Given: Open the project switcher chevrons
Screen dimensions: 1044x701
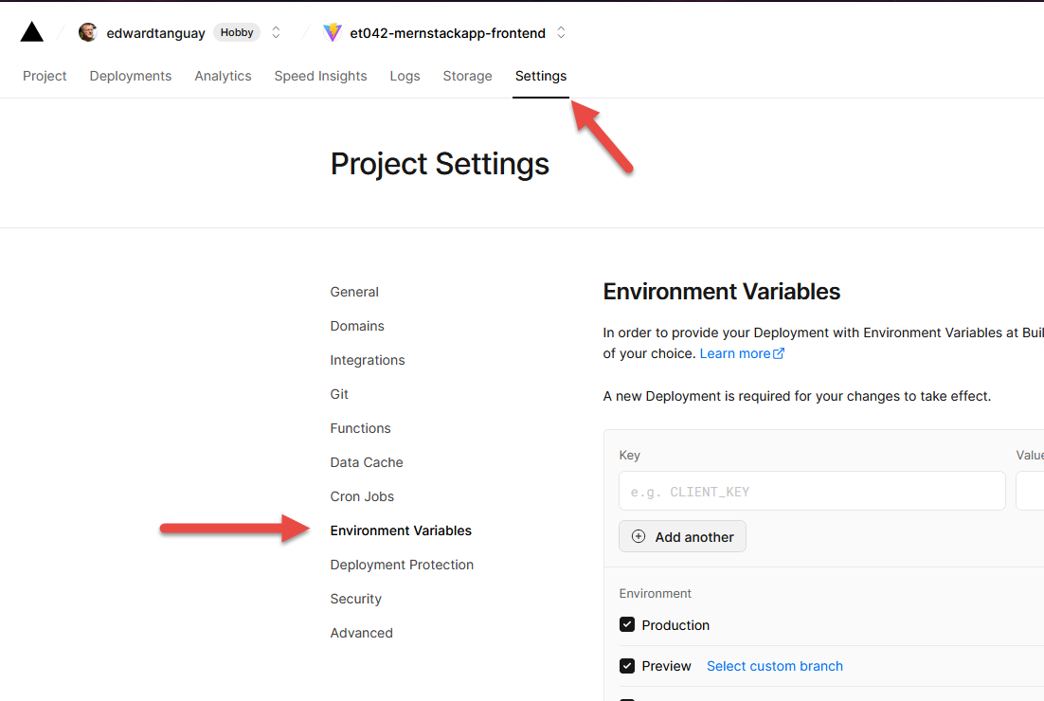Looking at the screenshot, I should [x=561, y=32].
